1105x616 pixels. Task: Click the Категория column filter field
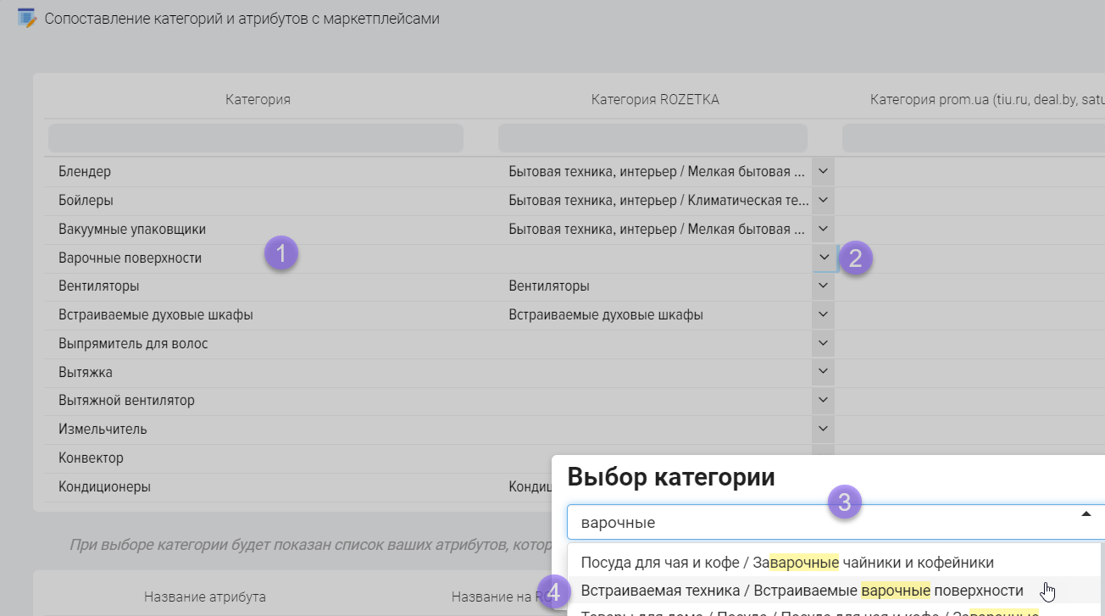(256, 138)
